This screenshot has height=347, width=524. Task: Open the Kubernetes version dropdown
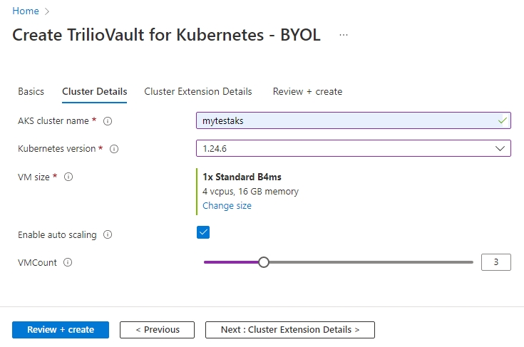tap(353, 148)
